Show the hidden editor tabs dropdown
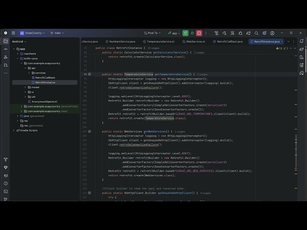This screenshot has width=307, height=230. coord(288,42)
